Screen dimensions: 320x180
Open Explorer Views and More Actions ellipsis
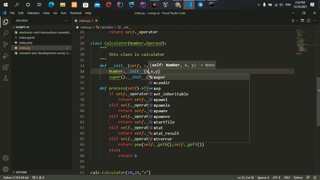66,20
